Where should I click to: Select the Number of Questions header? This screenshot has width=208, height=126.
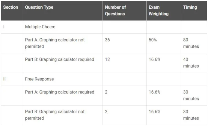[x=115, y=10]
